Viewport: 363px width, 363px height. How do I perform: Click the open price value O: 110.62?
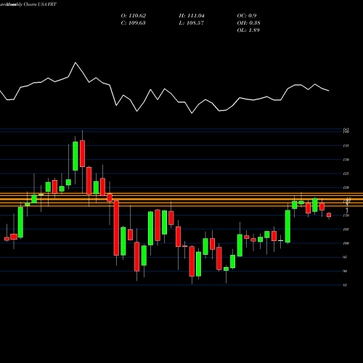pyautogui.click(x=134, y=16)
